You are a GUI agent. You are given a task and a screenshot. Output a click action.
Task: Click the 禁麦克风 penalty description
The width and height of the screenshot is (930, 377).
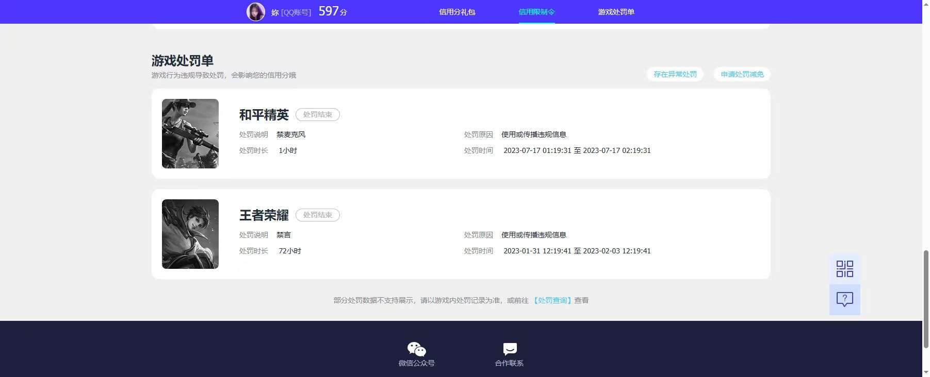click(291, 134)
